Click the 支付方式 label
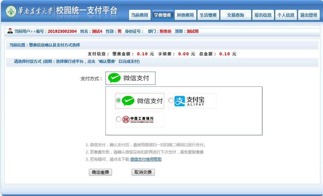 (91, 79)
